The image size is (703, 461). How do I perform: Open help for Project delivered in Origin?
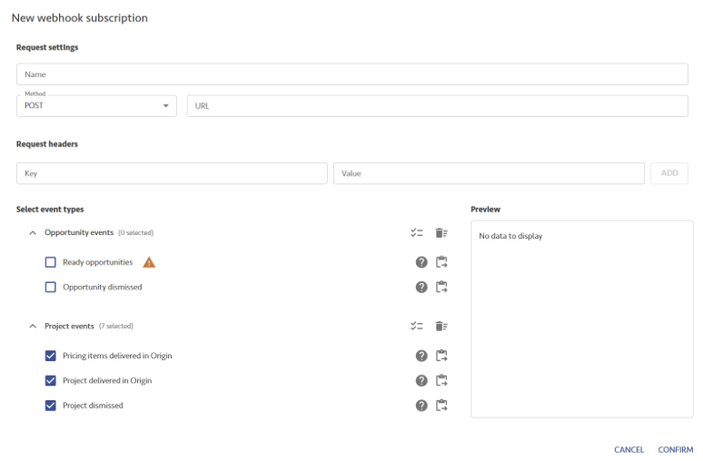pyautogui.click(x=421, y=381)
